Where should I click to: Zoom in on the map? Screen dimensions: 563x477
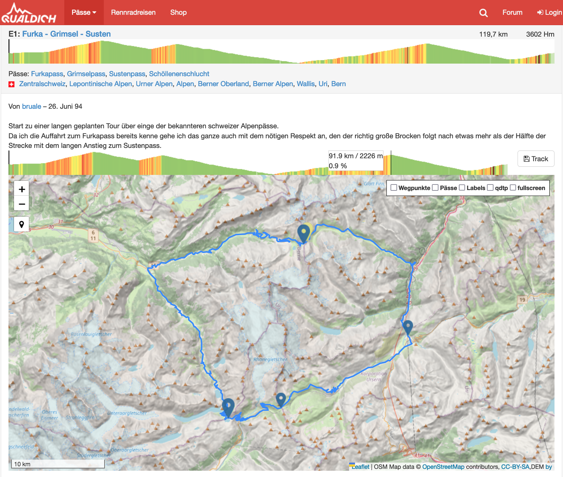(22, 189)
